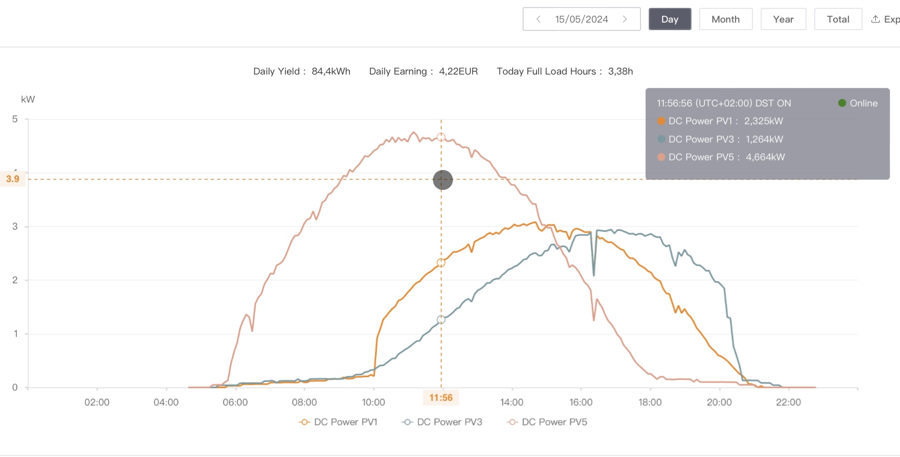Click the PV3 data point marker at 11:56
Screen dimensions: 900x457
click(441, 320)
